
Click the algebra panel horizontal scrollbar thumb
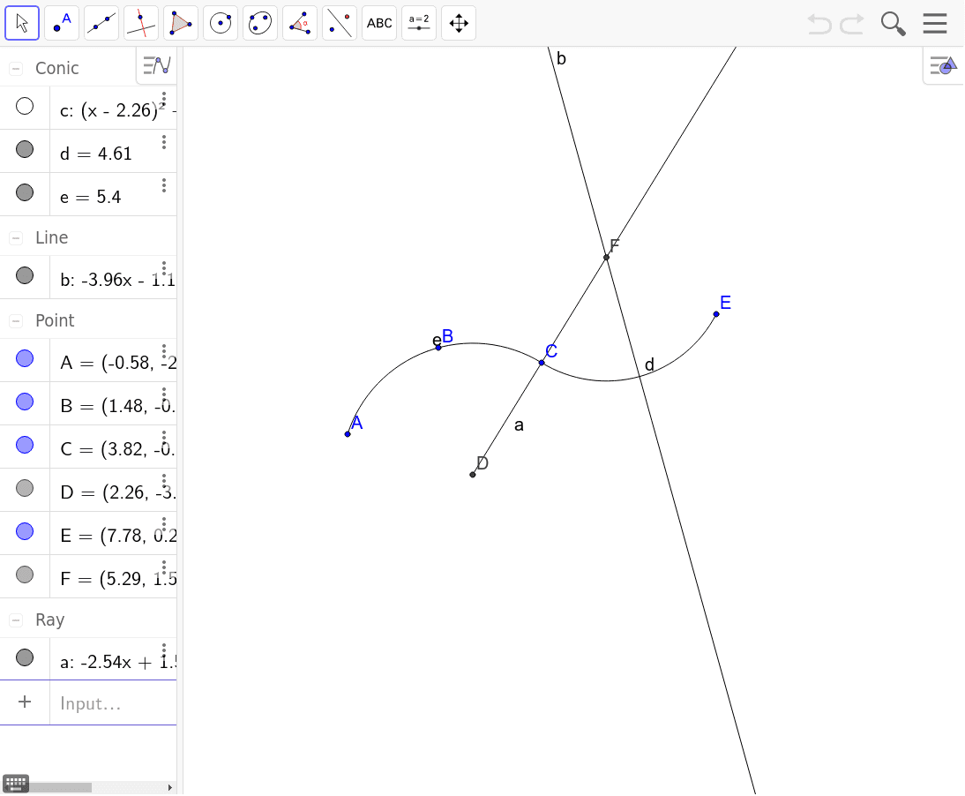[60, 787]
